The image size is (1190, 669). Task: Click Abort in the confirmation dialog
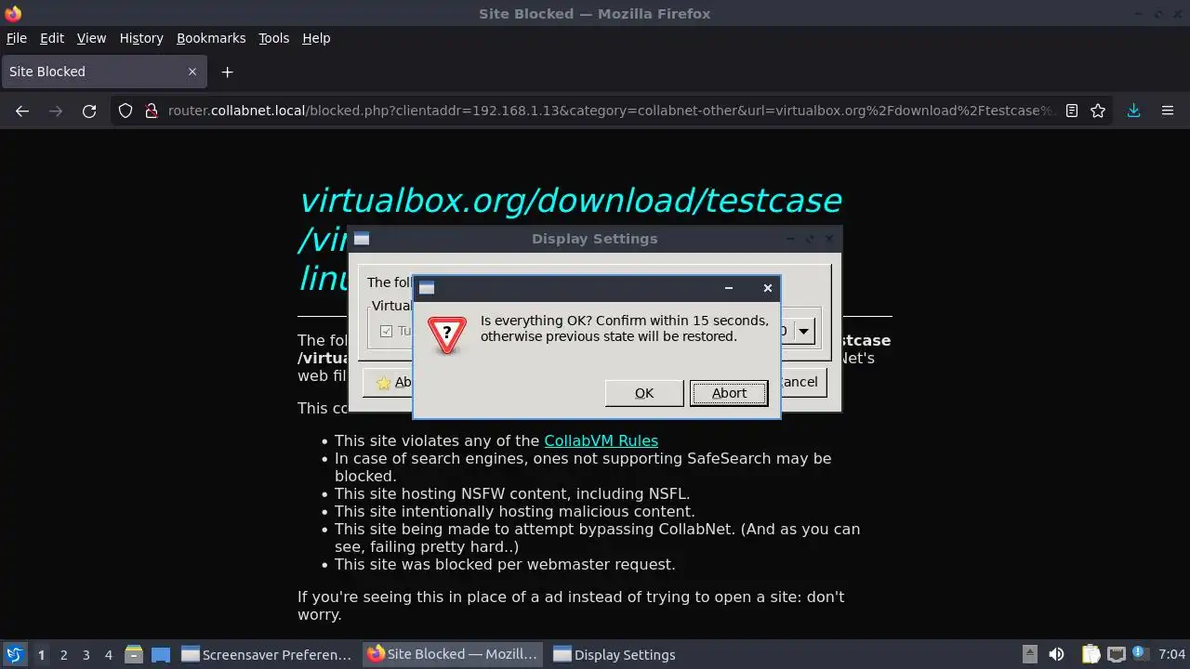[729, 393]
